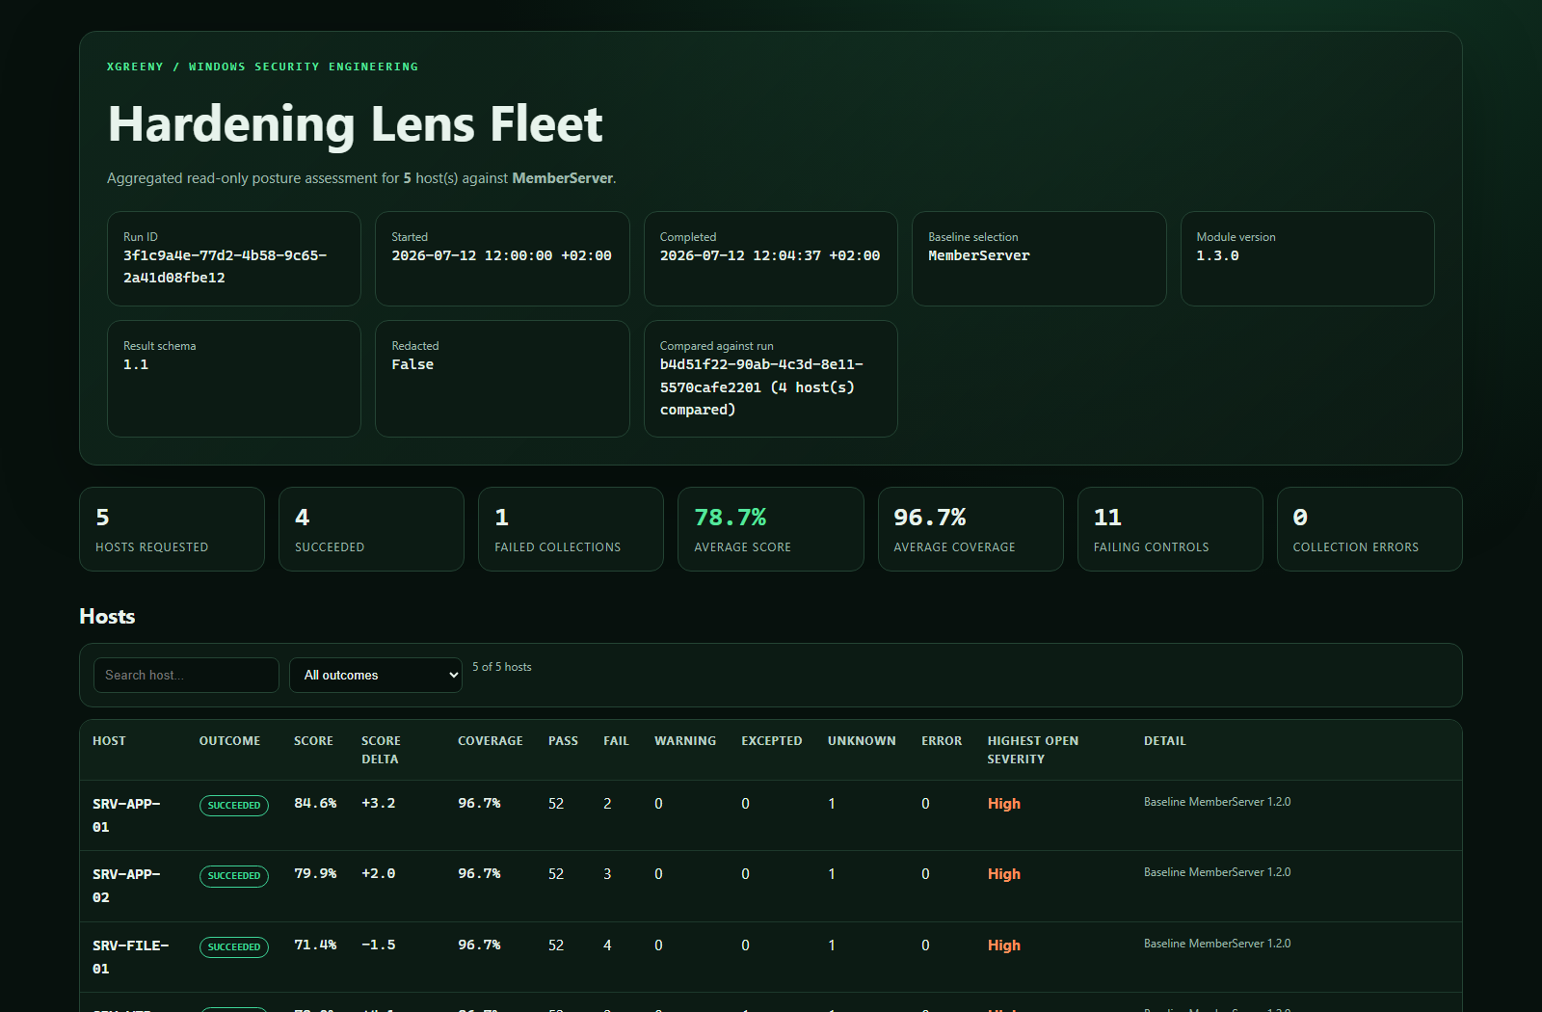
Task: Click the Hosts Requested summary card
Action: 172,529
